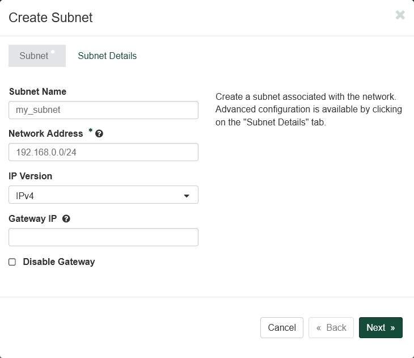Viewport: 414px width, 358px height.
Task: Click the Network Address help icon
Action: (x=99, y=134)
